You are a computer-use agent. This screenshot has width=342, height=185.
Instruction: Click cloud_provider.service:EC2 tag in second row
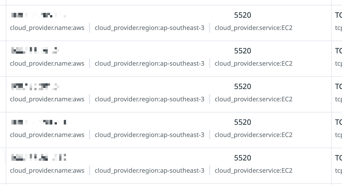coord(253,64)
